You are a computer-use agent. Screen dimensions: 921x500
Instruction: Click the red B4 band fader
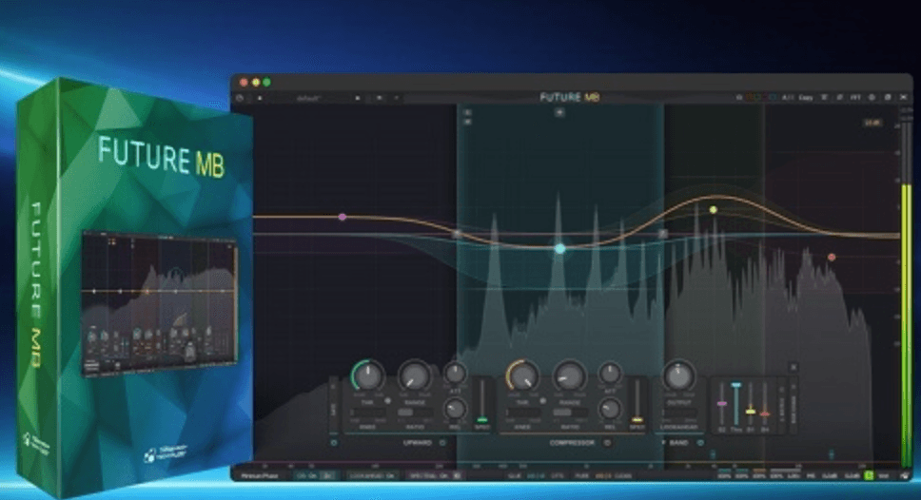point(765,414)
